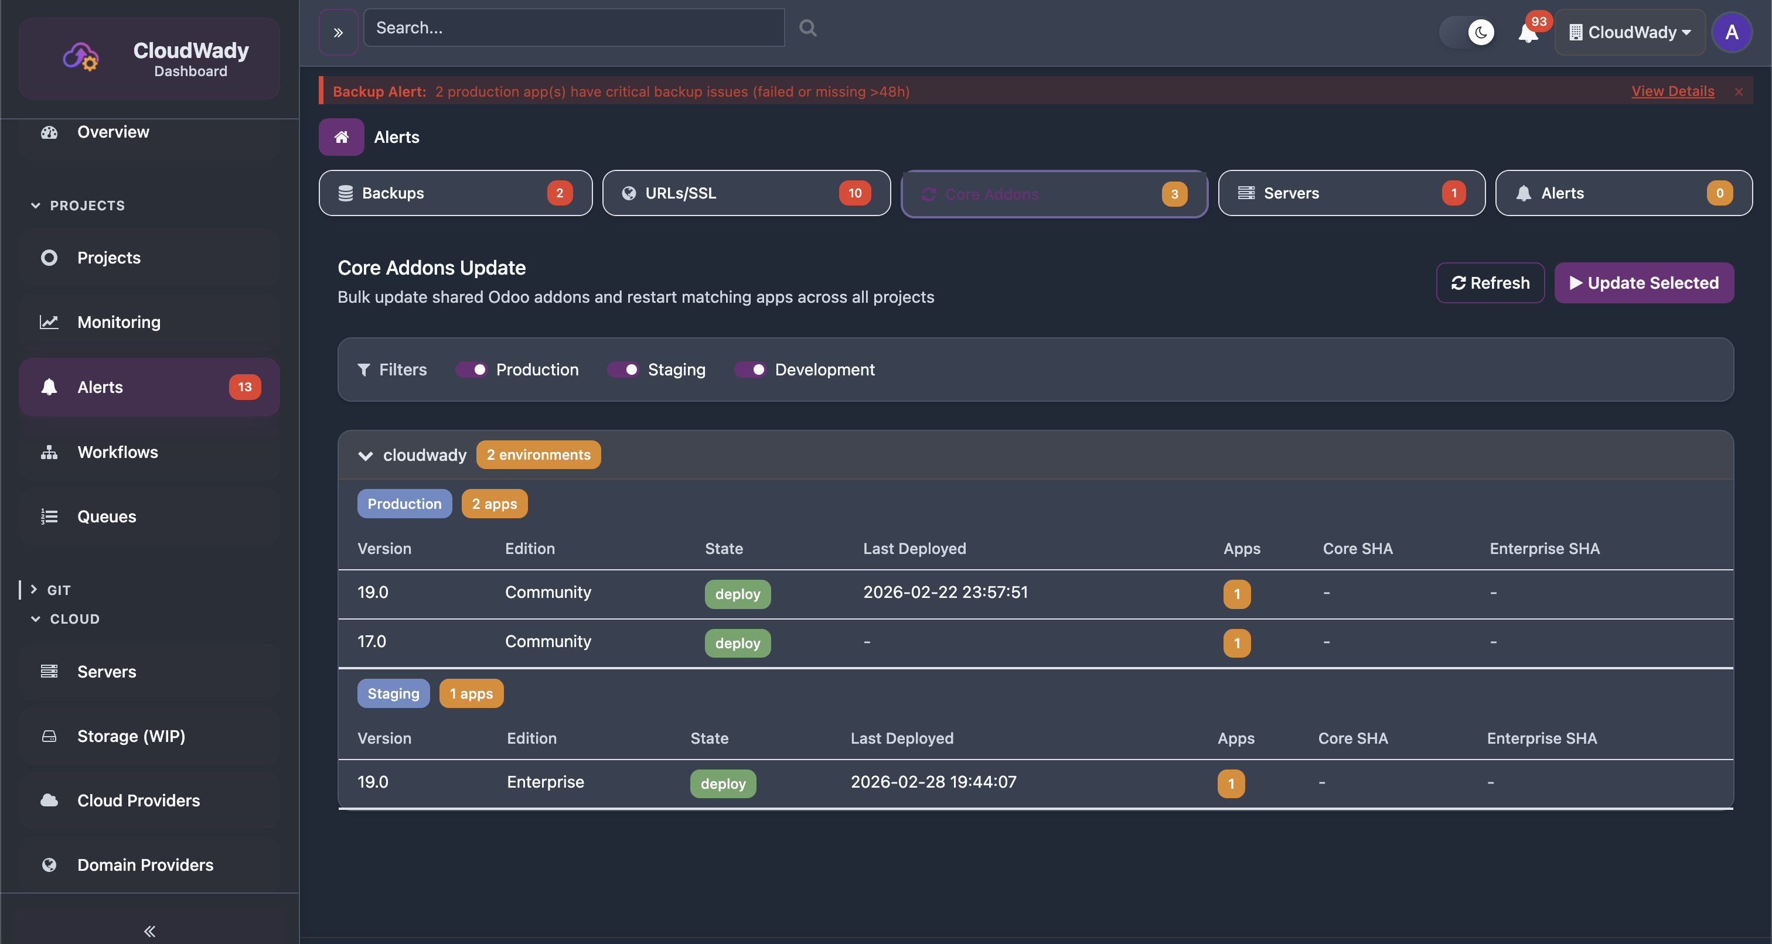This screenshot has width=1772, height=944.
Task: Click the search magnifier icon
Action: (807, 28)
